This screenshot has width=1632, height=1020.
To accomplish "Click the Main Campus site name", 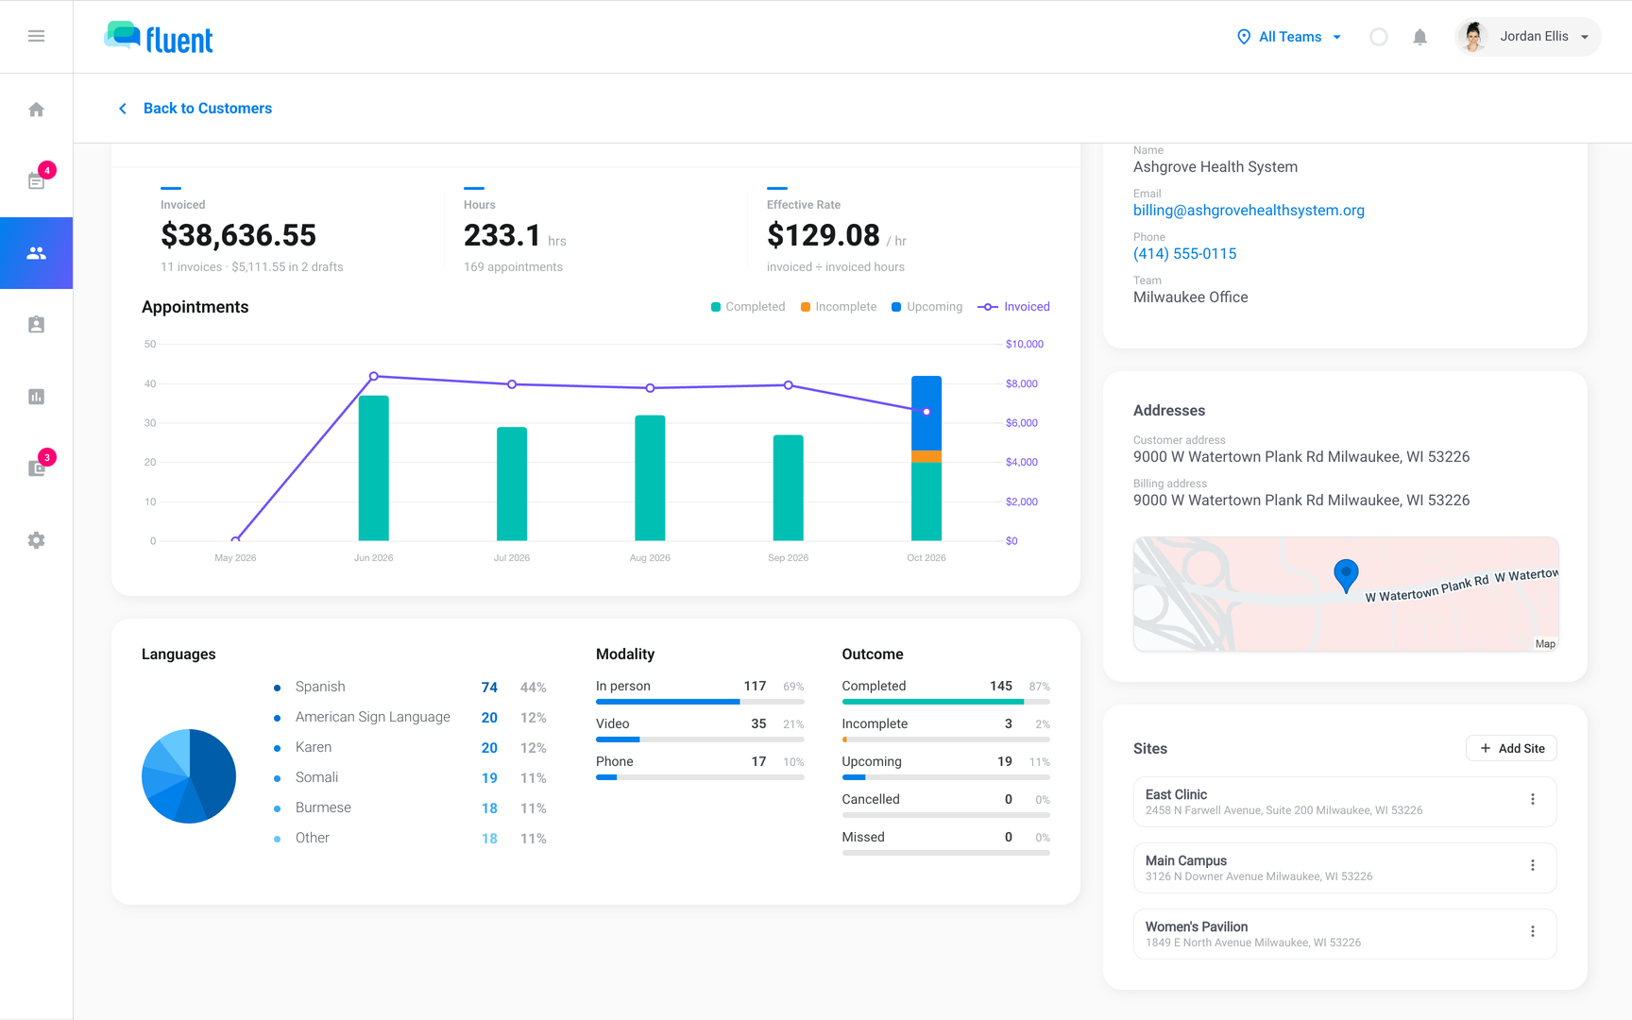I will click(1186, 861).
